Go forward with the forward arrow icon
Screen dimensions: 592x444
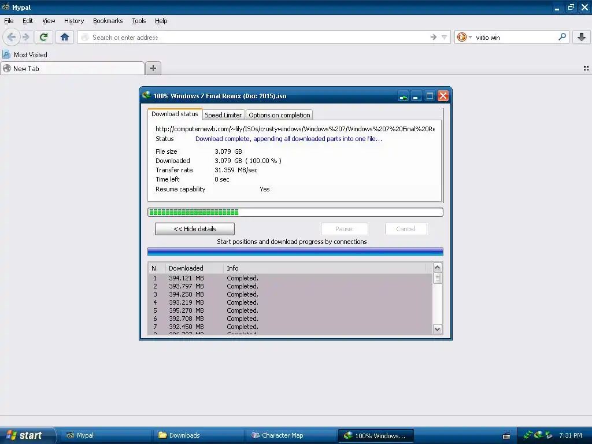26,37
